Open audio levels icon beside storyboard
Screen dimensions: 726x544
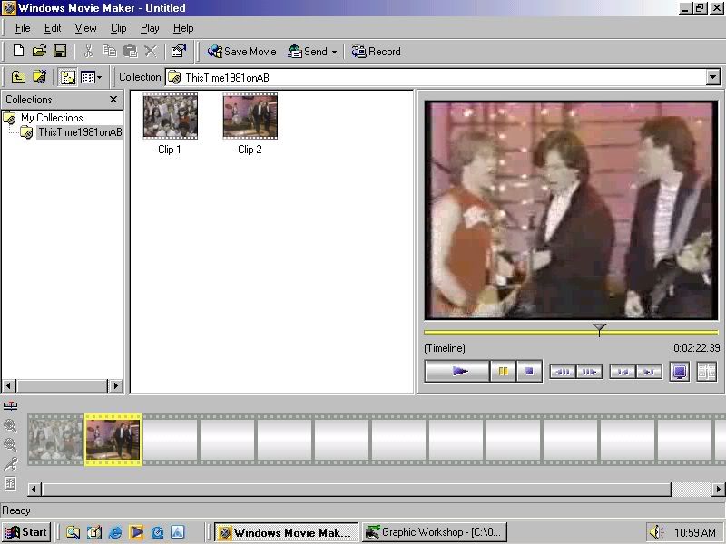click(x=10, y=483)
